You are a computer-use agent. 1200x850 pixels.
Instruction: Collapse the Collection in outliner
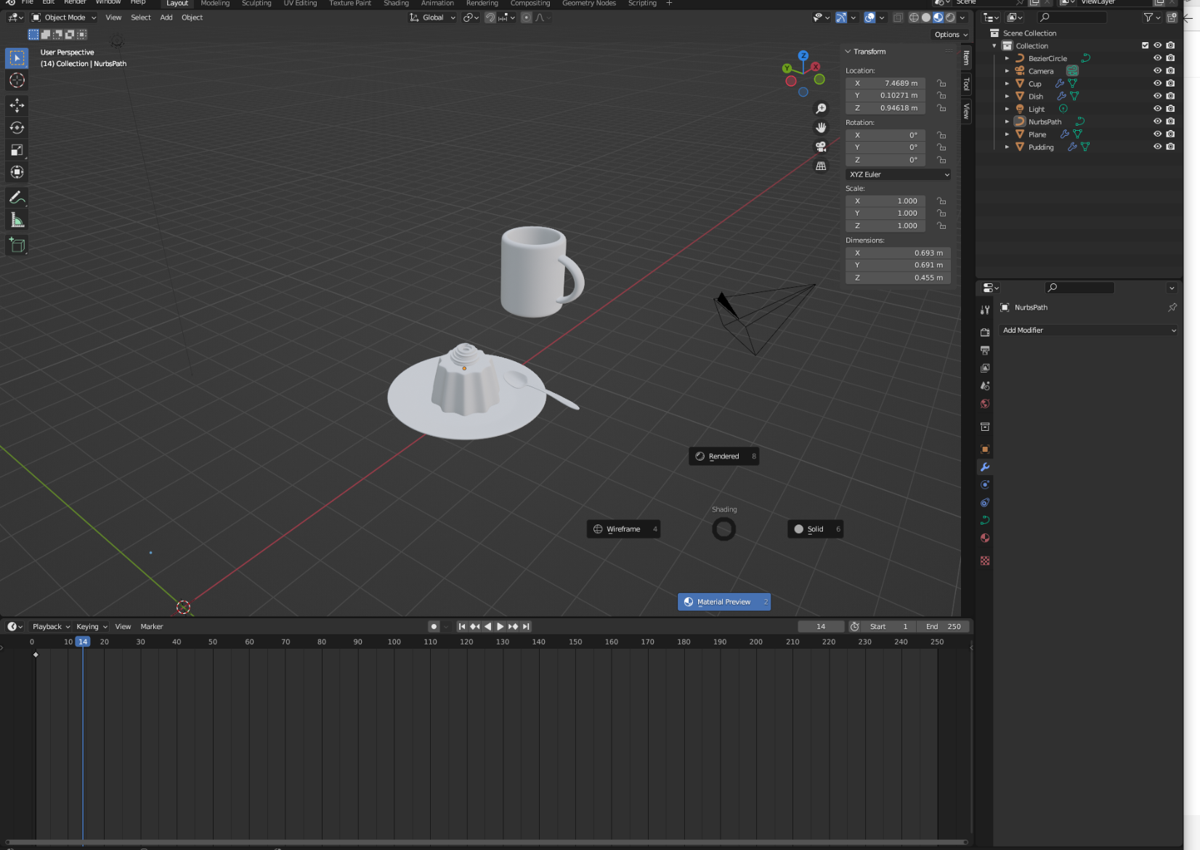(x=994, y=46)
